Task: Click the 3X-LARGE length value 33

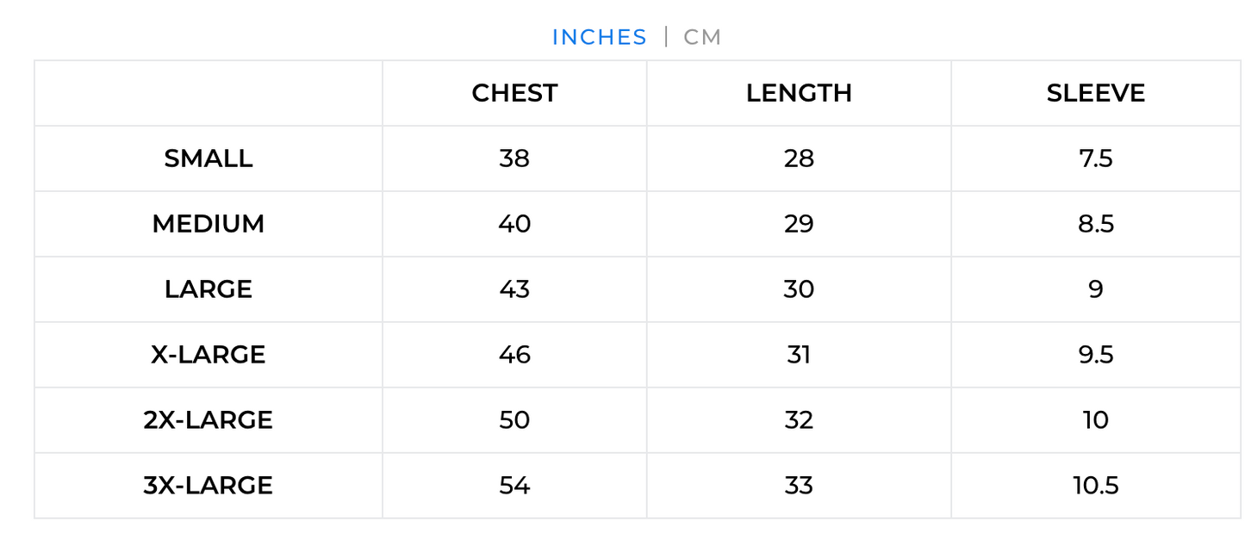Action: pos(799,486)
